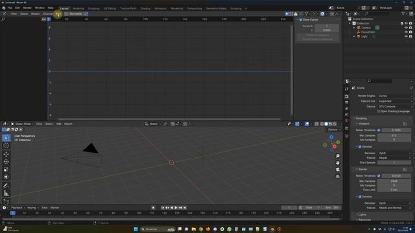Disable Collection render camera icon
The width and height of the screenshot is (415, 233).
point(410,23)
